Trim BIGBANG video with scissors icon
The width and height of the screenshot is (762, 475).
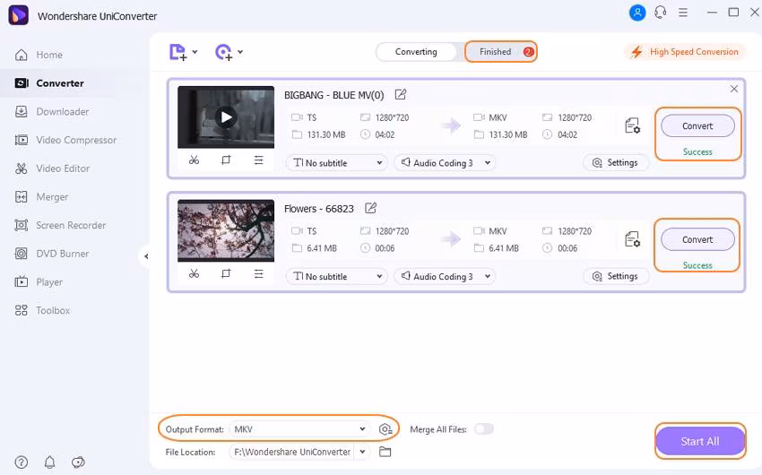[194, 160]
